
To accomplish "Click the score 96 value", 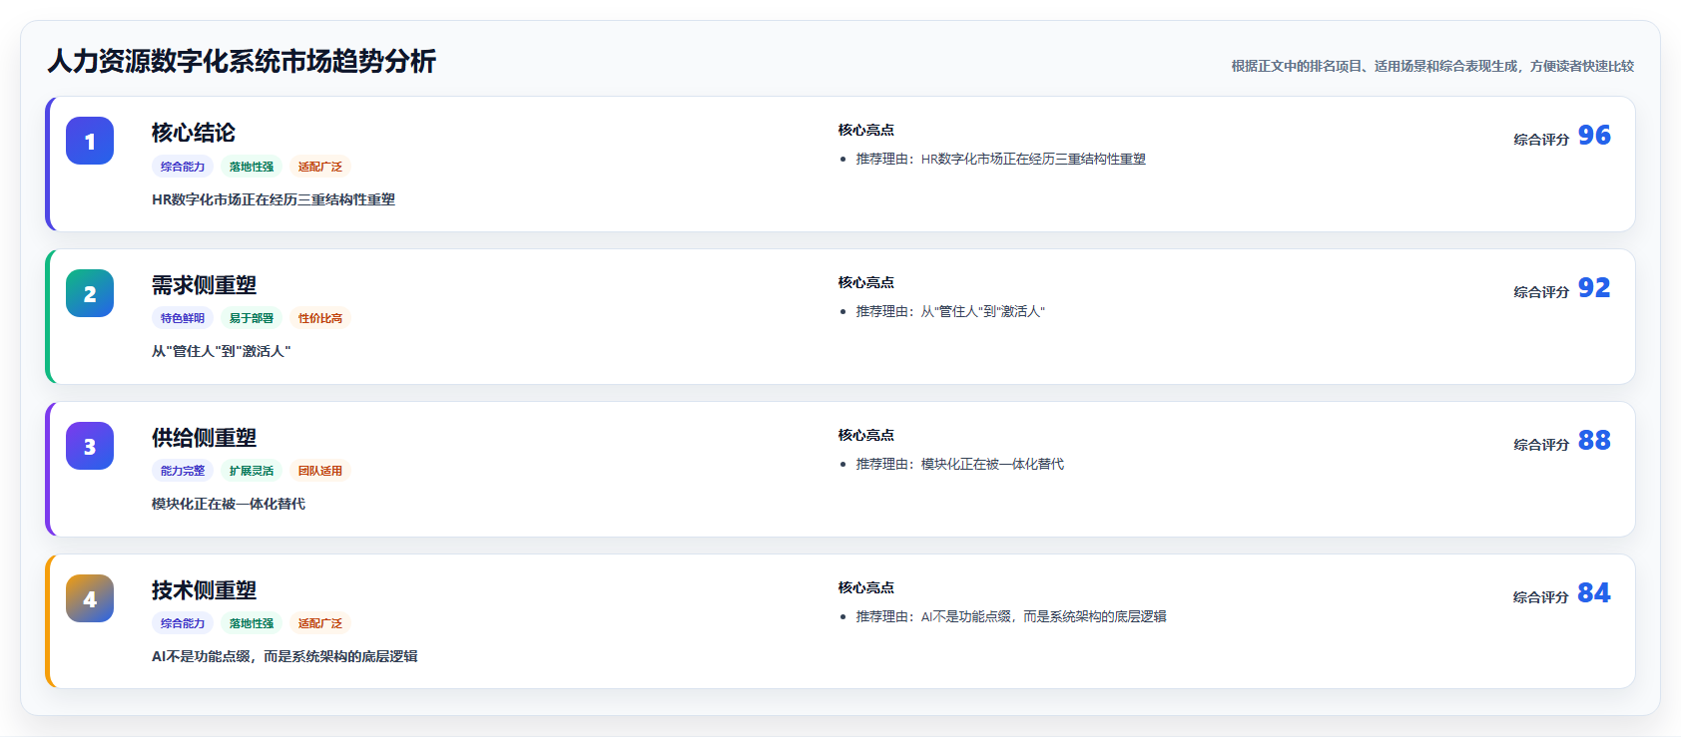I will [x=1594, y=135].
